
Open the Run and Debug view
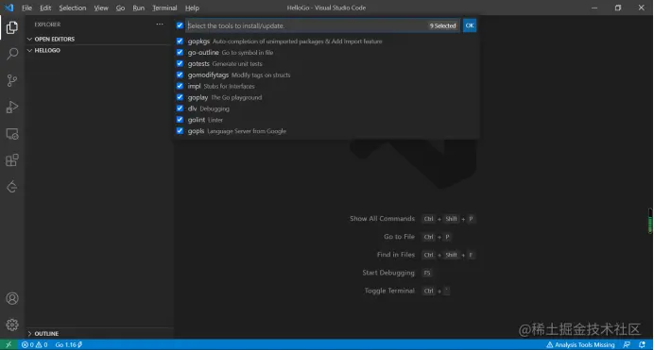point(12,107)
